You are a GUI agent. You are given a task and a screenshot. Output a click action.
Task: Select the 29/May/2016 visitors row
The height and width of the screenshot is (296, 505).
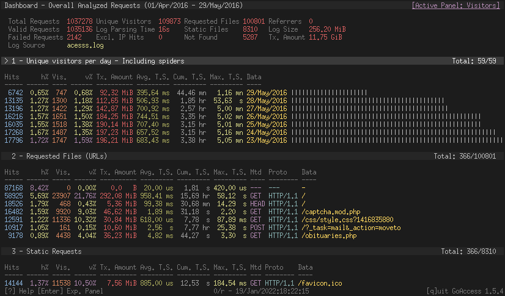(x=266, y=92)
